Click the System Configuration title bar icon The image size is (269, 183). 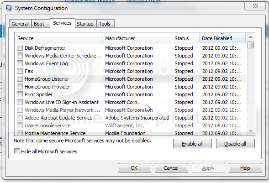pos(9,8)
